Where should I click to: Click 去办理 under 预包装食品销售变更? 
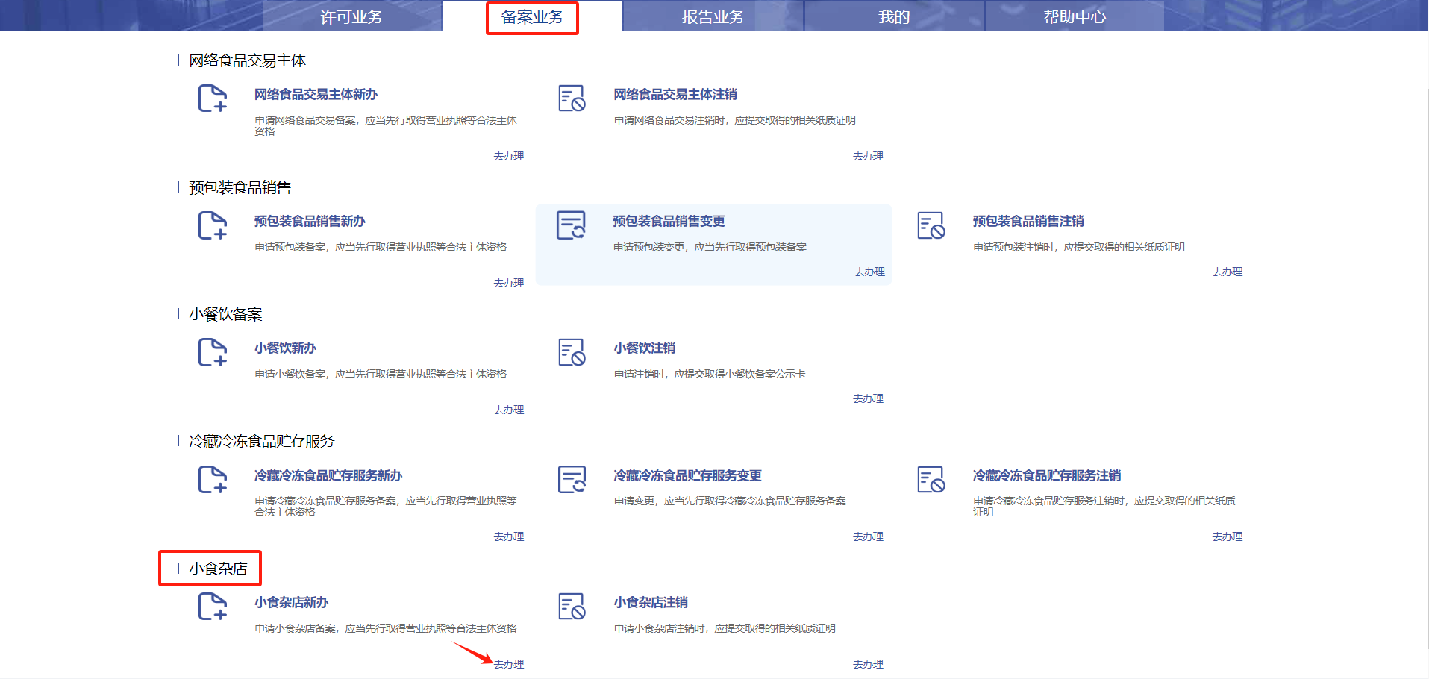[869, 272]
